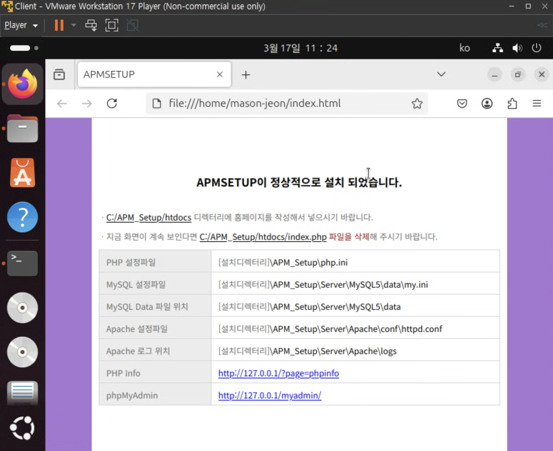Click the MySQL 설정파일 label cell
553x451 pixels.
155,283
